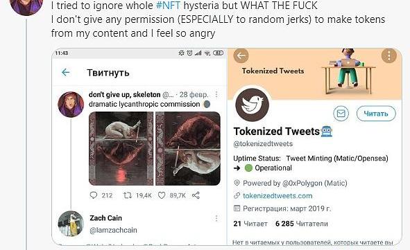Open the @iamzachcain handle
The image size is (410, 250).
113,230
